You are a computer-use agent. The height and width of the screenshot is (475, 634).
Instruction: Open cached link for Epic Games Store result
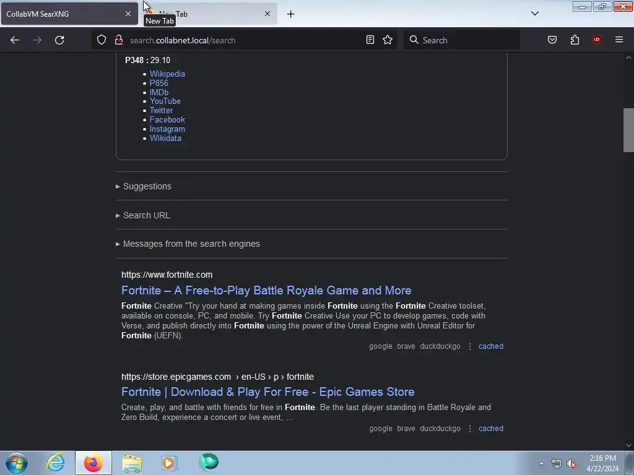491,429
